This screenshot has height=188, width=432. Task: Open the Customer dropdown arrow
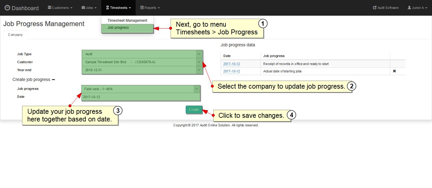click(x=199, y=62)
